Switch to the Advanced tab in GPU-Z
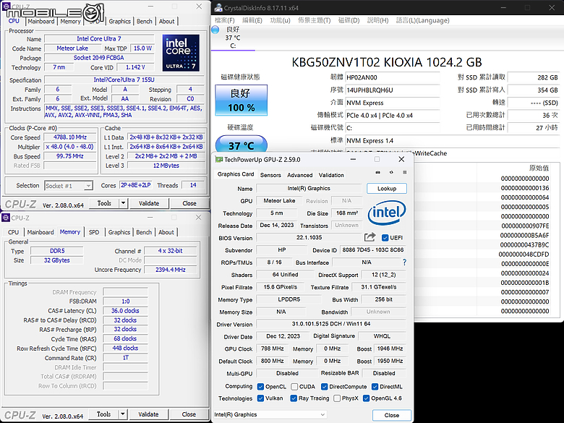564x423 pixels. [x=299, y=175]
